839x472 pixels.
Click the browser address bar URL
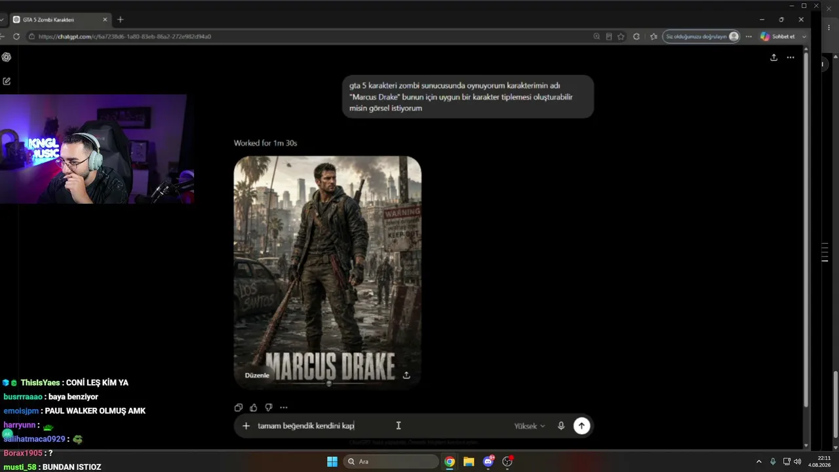[125, 37]
